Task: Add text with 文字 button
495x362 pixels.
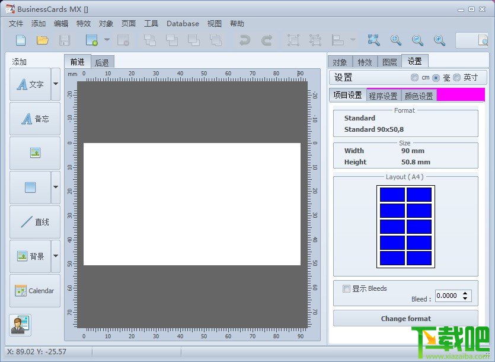Action: pyautogui.click(x=30, y=84)
